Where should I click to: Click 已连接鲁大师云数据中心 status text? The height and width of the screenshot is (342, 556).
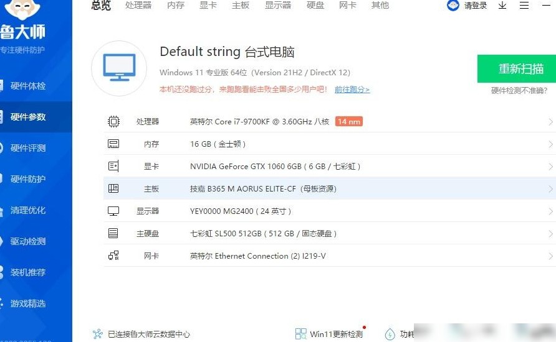149,334
